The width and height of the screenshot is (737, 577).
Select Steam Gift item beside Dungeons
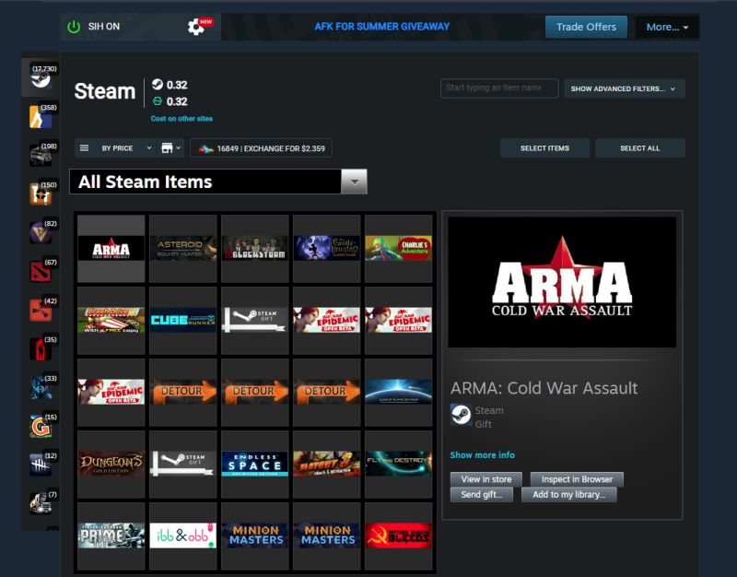[182, 465]
